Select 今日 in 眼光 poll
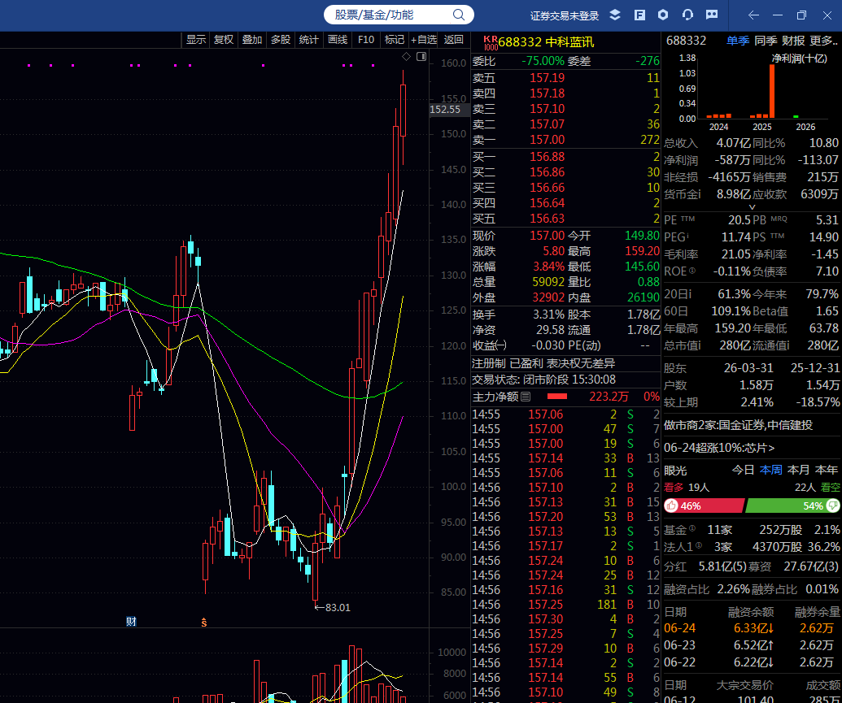842x703 pixels. pos(744,470)
